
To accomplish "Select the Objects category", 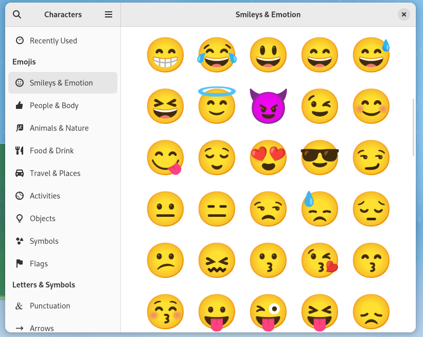I will tap(43, 218).
